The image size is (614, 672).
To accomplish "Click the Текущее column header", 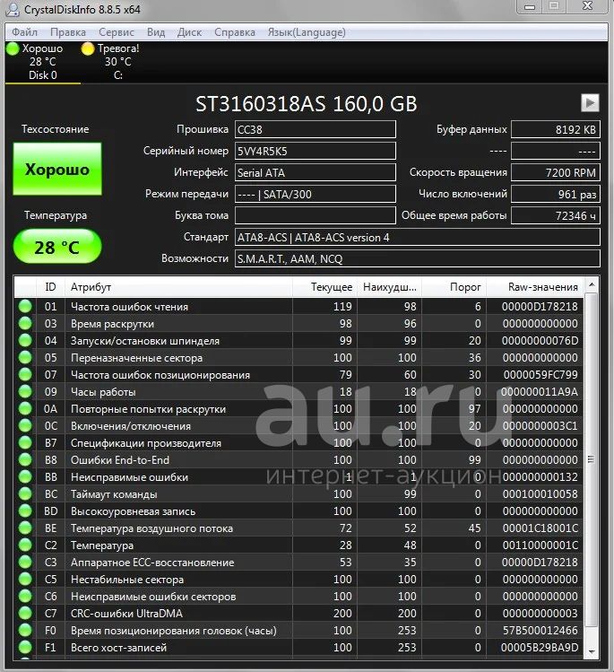I will click(x=325, y=287).
